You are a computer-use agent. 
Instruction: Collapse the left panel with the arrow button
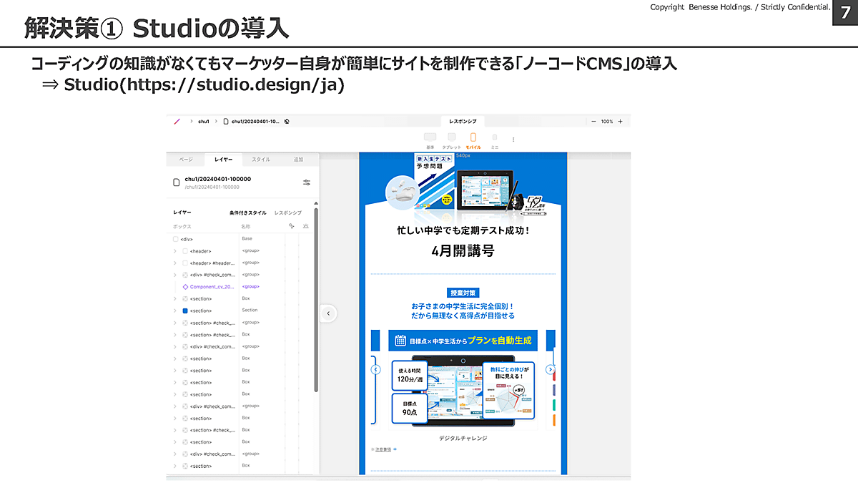click(328, 313)
